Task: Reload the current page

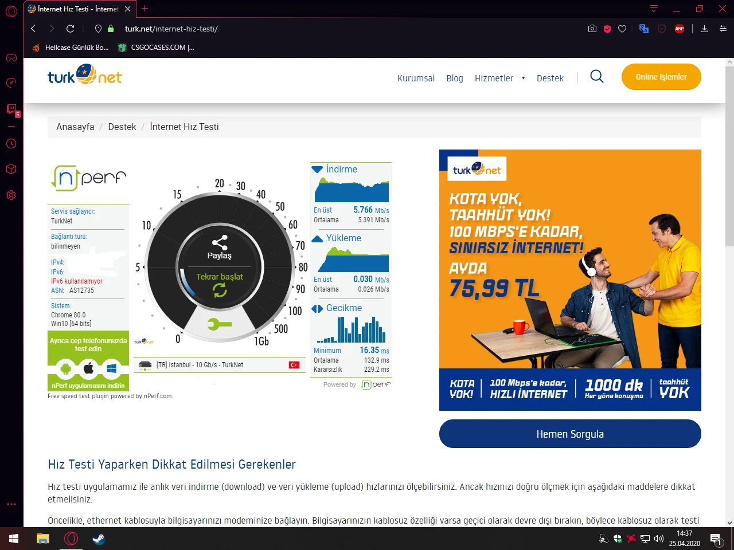Action: coord(71,29)
